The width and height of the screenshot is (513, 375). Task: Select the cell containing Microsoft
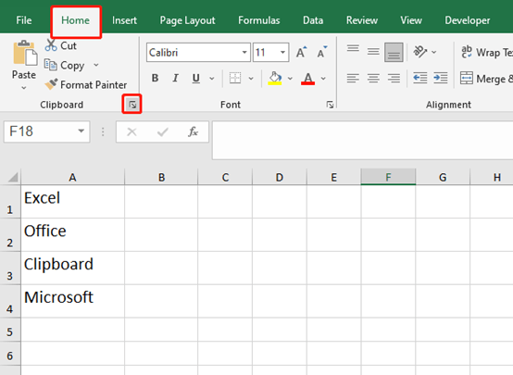point(72,301)
